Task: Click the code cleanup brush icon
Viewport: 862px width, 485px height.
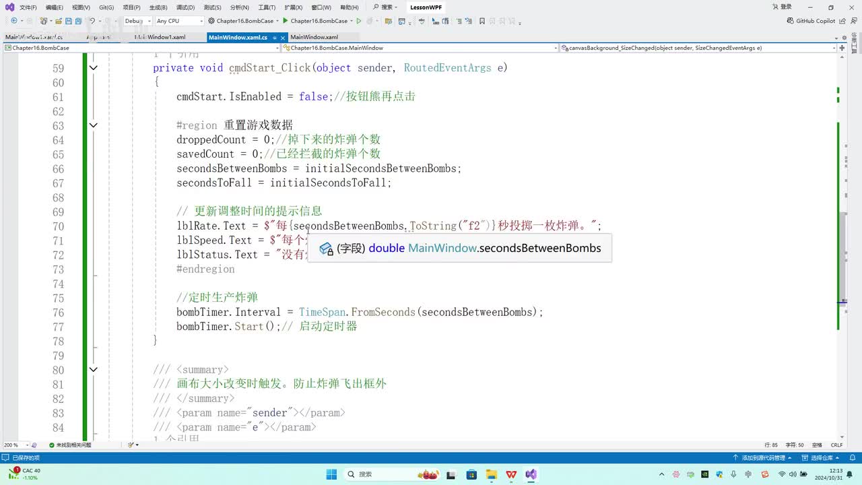Action: click(x=131, y=445)
